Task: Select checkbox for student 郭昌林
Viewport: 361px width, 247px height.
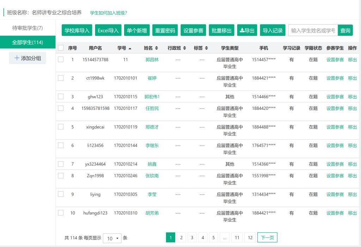Action: pos(61,60)
